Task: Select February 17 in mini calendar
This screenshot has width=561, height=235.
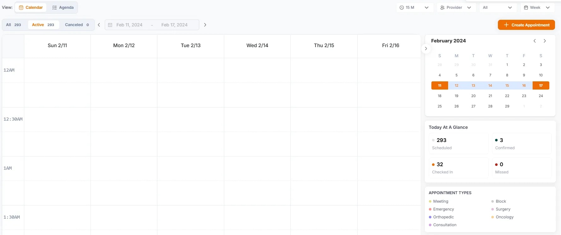Action: coord(541,85)
